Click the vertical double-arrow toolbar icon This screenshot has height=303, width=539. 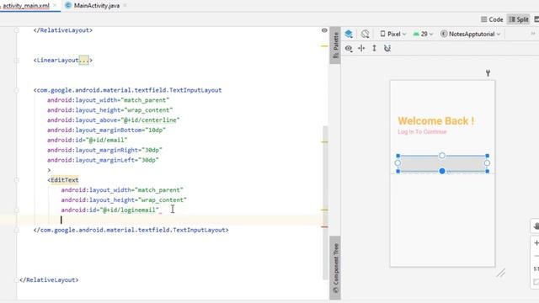pos(374,49)
